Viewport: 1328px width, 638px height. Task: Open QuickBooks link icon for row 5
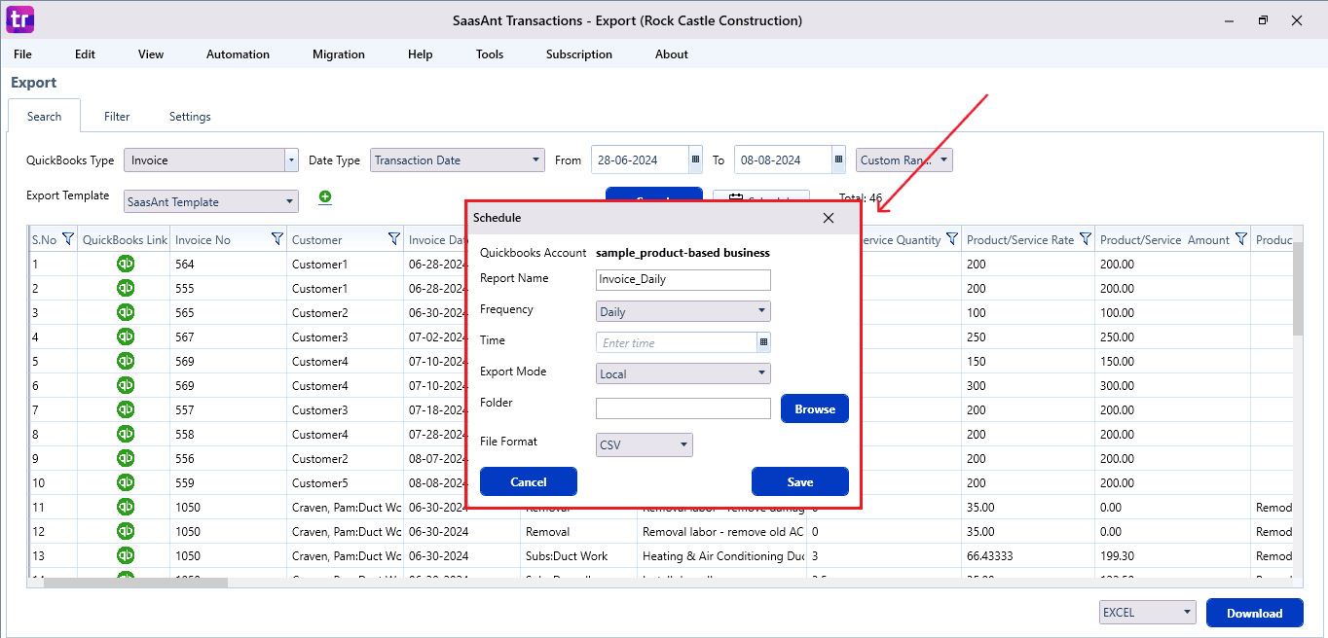tap(126, 361)
